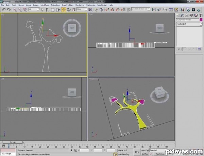Screen dimensions: 204x156
Task: Switch to the Modify command panel tab
Action: [x=182, y=15]
